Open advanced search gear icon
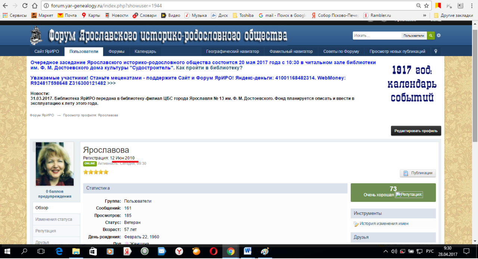Image resolution: width=478 pixels, height=259 pixels. tap(439, 35)
